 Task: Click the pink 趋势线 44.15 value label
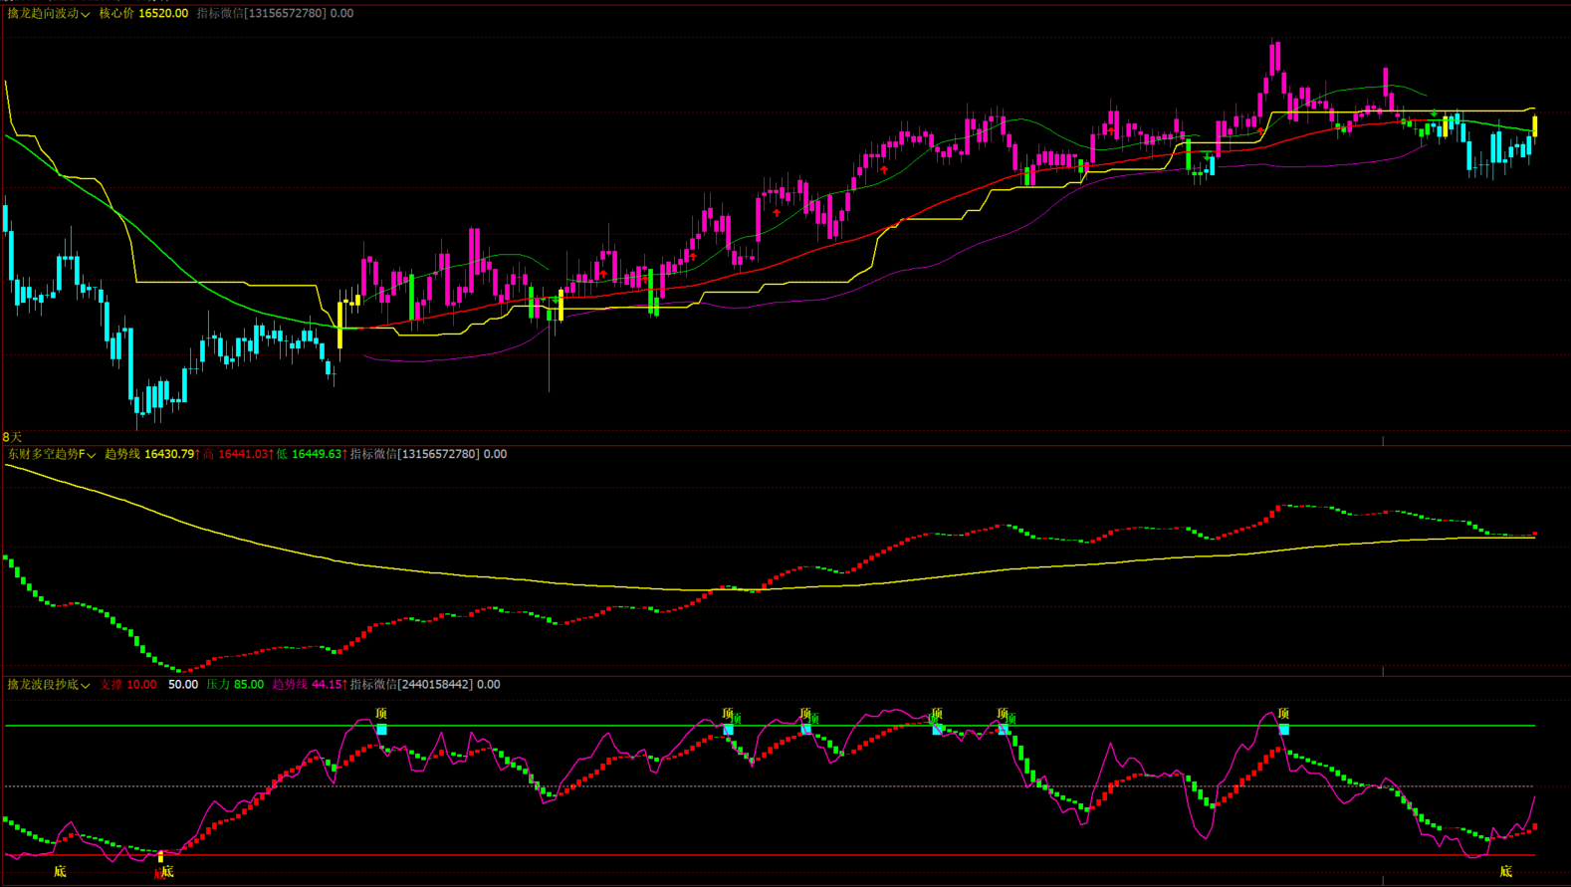309,685
